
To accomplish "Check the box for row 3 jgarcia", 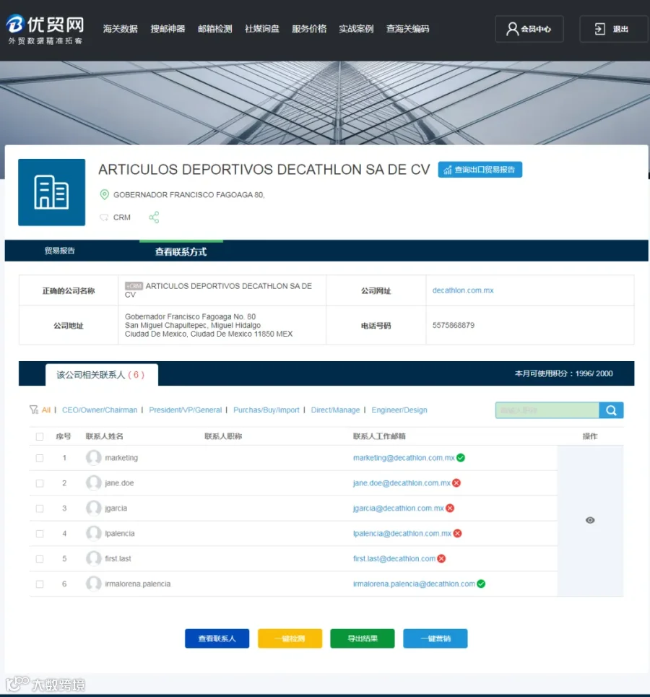I will tap(40, 508).
